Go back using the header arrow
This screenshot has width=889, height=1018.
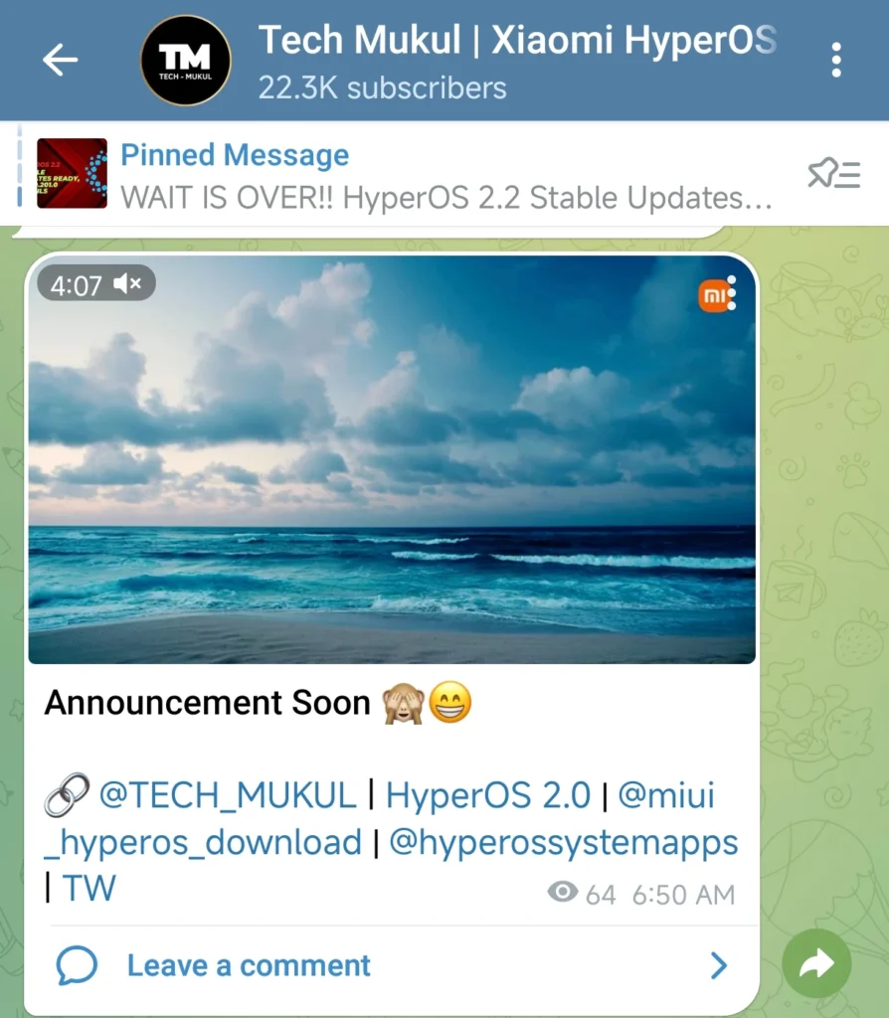(x=60, y=61)
